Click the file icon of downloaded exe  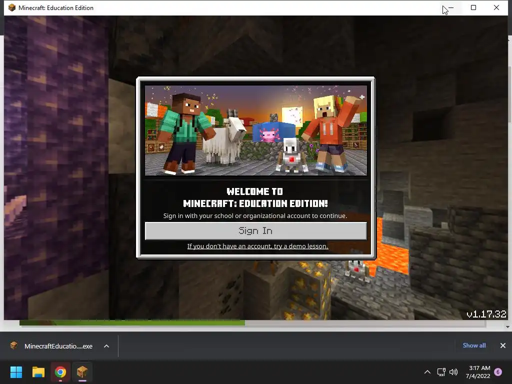coord(13,345)
